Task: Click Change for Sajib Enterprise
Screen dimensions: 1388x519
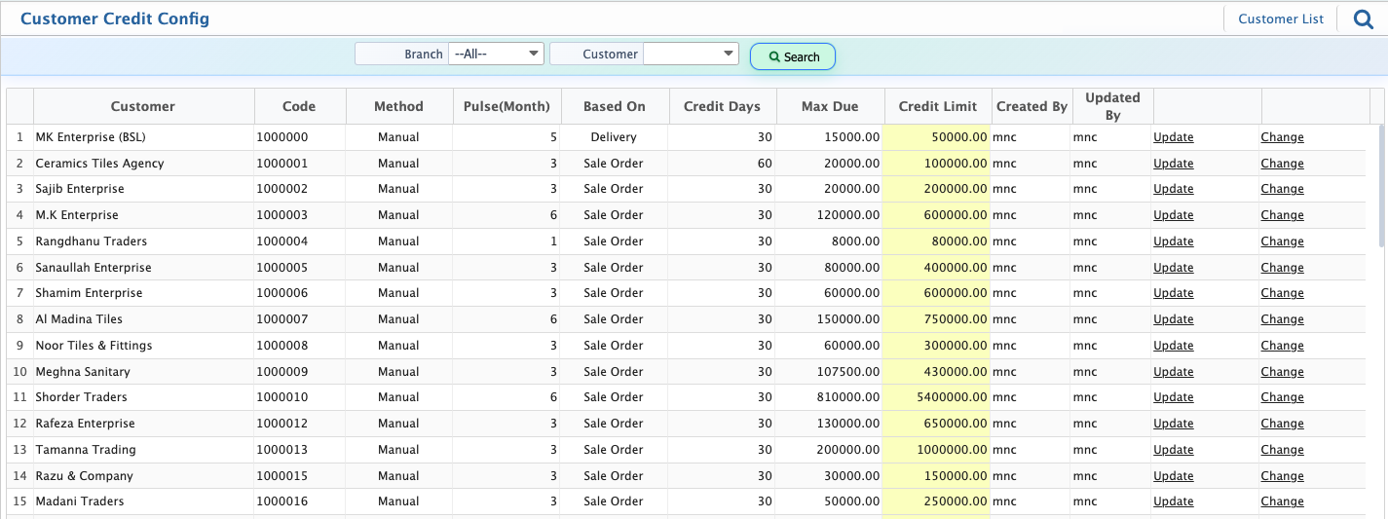Action: pyautogui.click(x=1282, y=189)
